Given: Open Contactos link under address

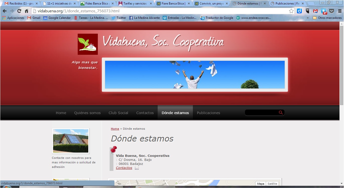Looking at the screenshot, I should tap(124, 168).
